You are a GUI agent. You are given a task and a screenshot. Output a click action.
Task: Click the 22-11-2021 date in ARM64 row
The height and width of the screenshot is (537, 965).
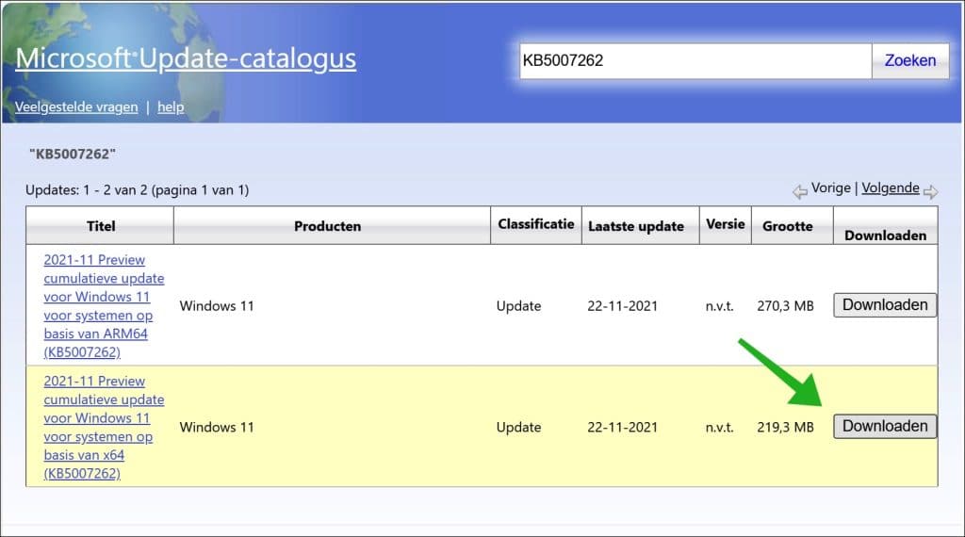pyautogui.click(x=622, y=306)
